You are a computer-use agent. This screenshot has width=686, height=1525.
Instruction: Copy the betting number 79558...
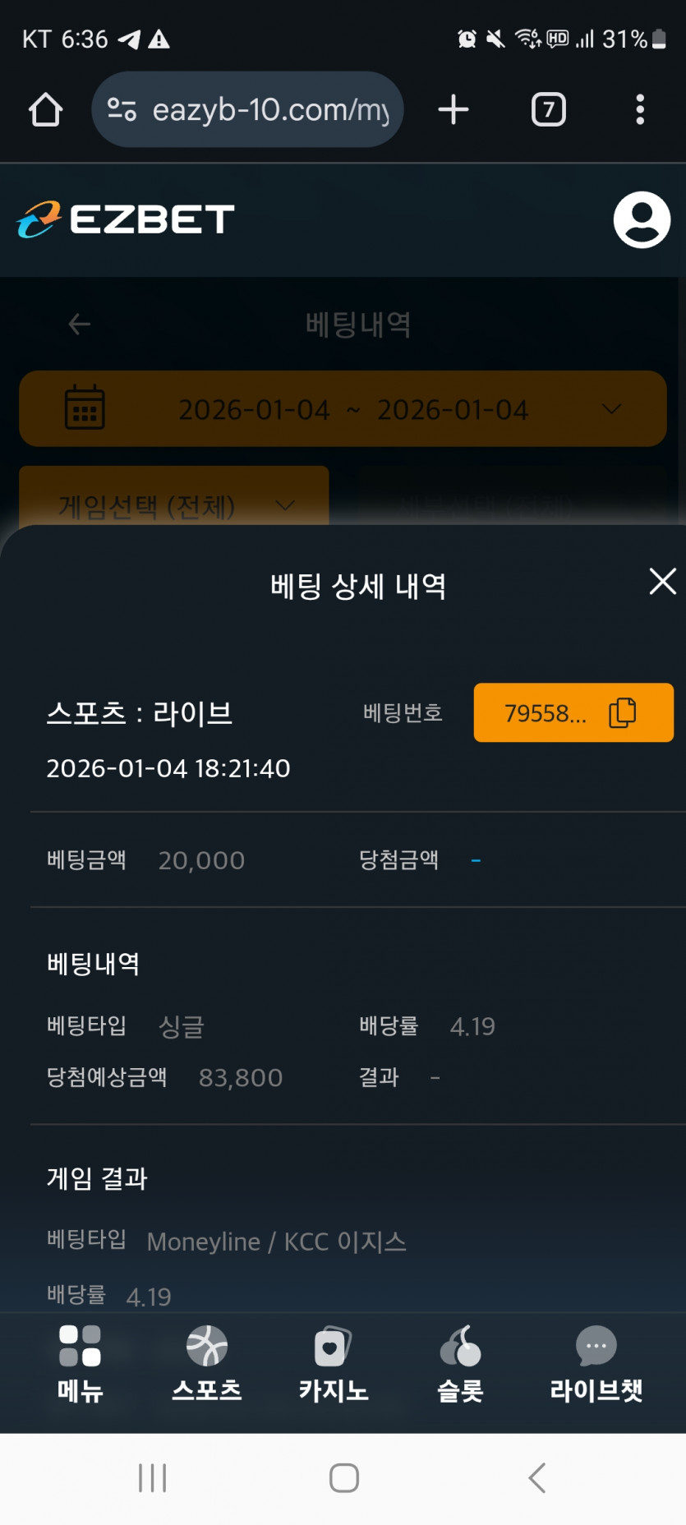coord(573,712)
